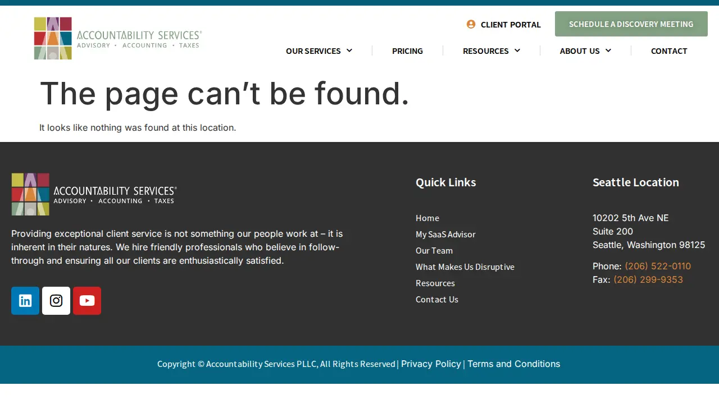Click the copyright notice text
This screenshot has height=404, width=719.
point(276,364)
